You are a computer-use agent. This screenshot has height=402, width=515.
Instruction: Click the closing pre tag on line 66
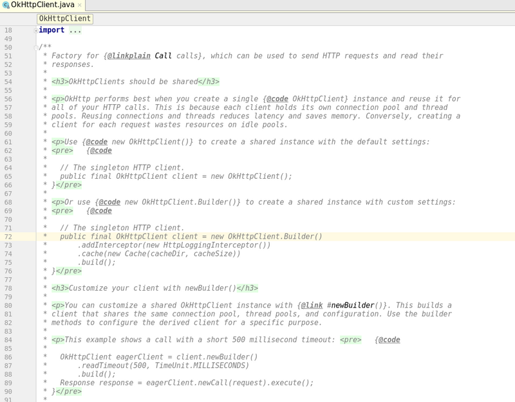click(69, 185)
